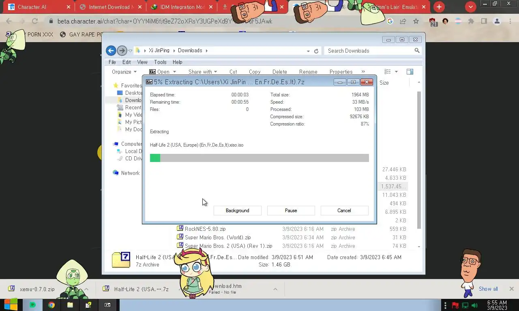Click the red extension badge showing 21

433,22
